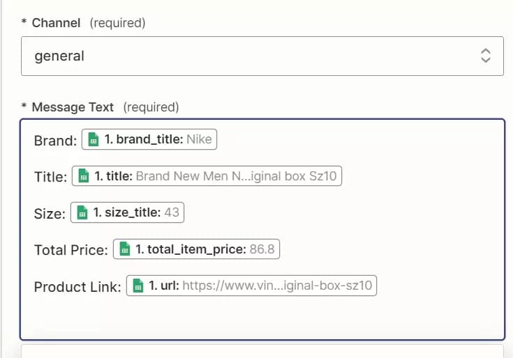The height and width of the screenshot is (358, 513).
Task: Click the Message Text field label
Action: pyautogui.click(x=73, y=107)
